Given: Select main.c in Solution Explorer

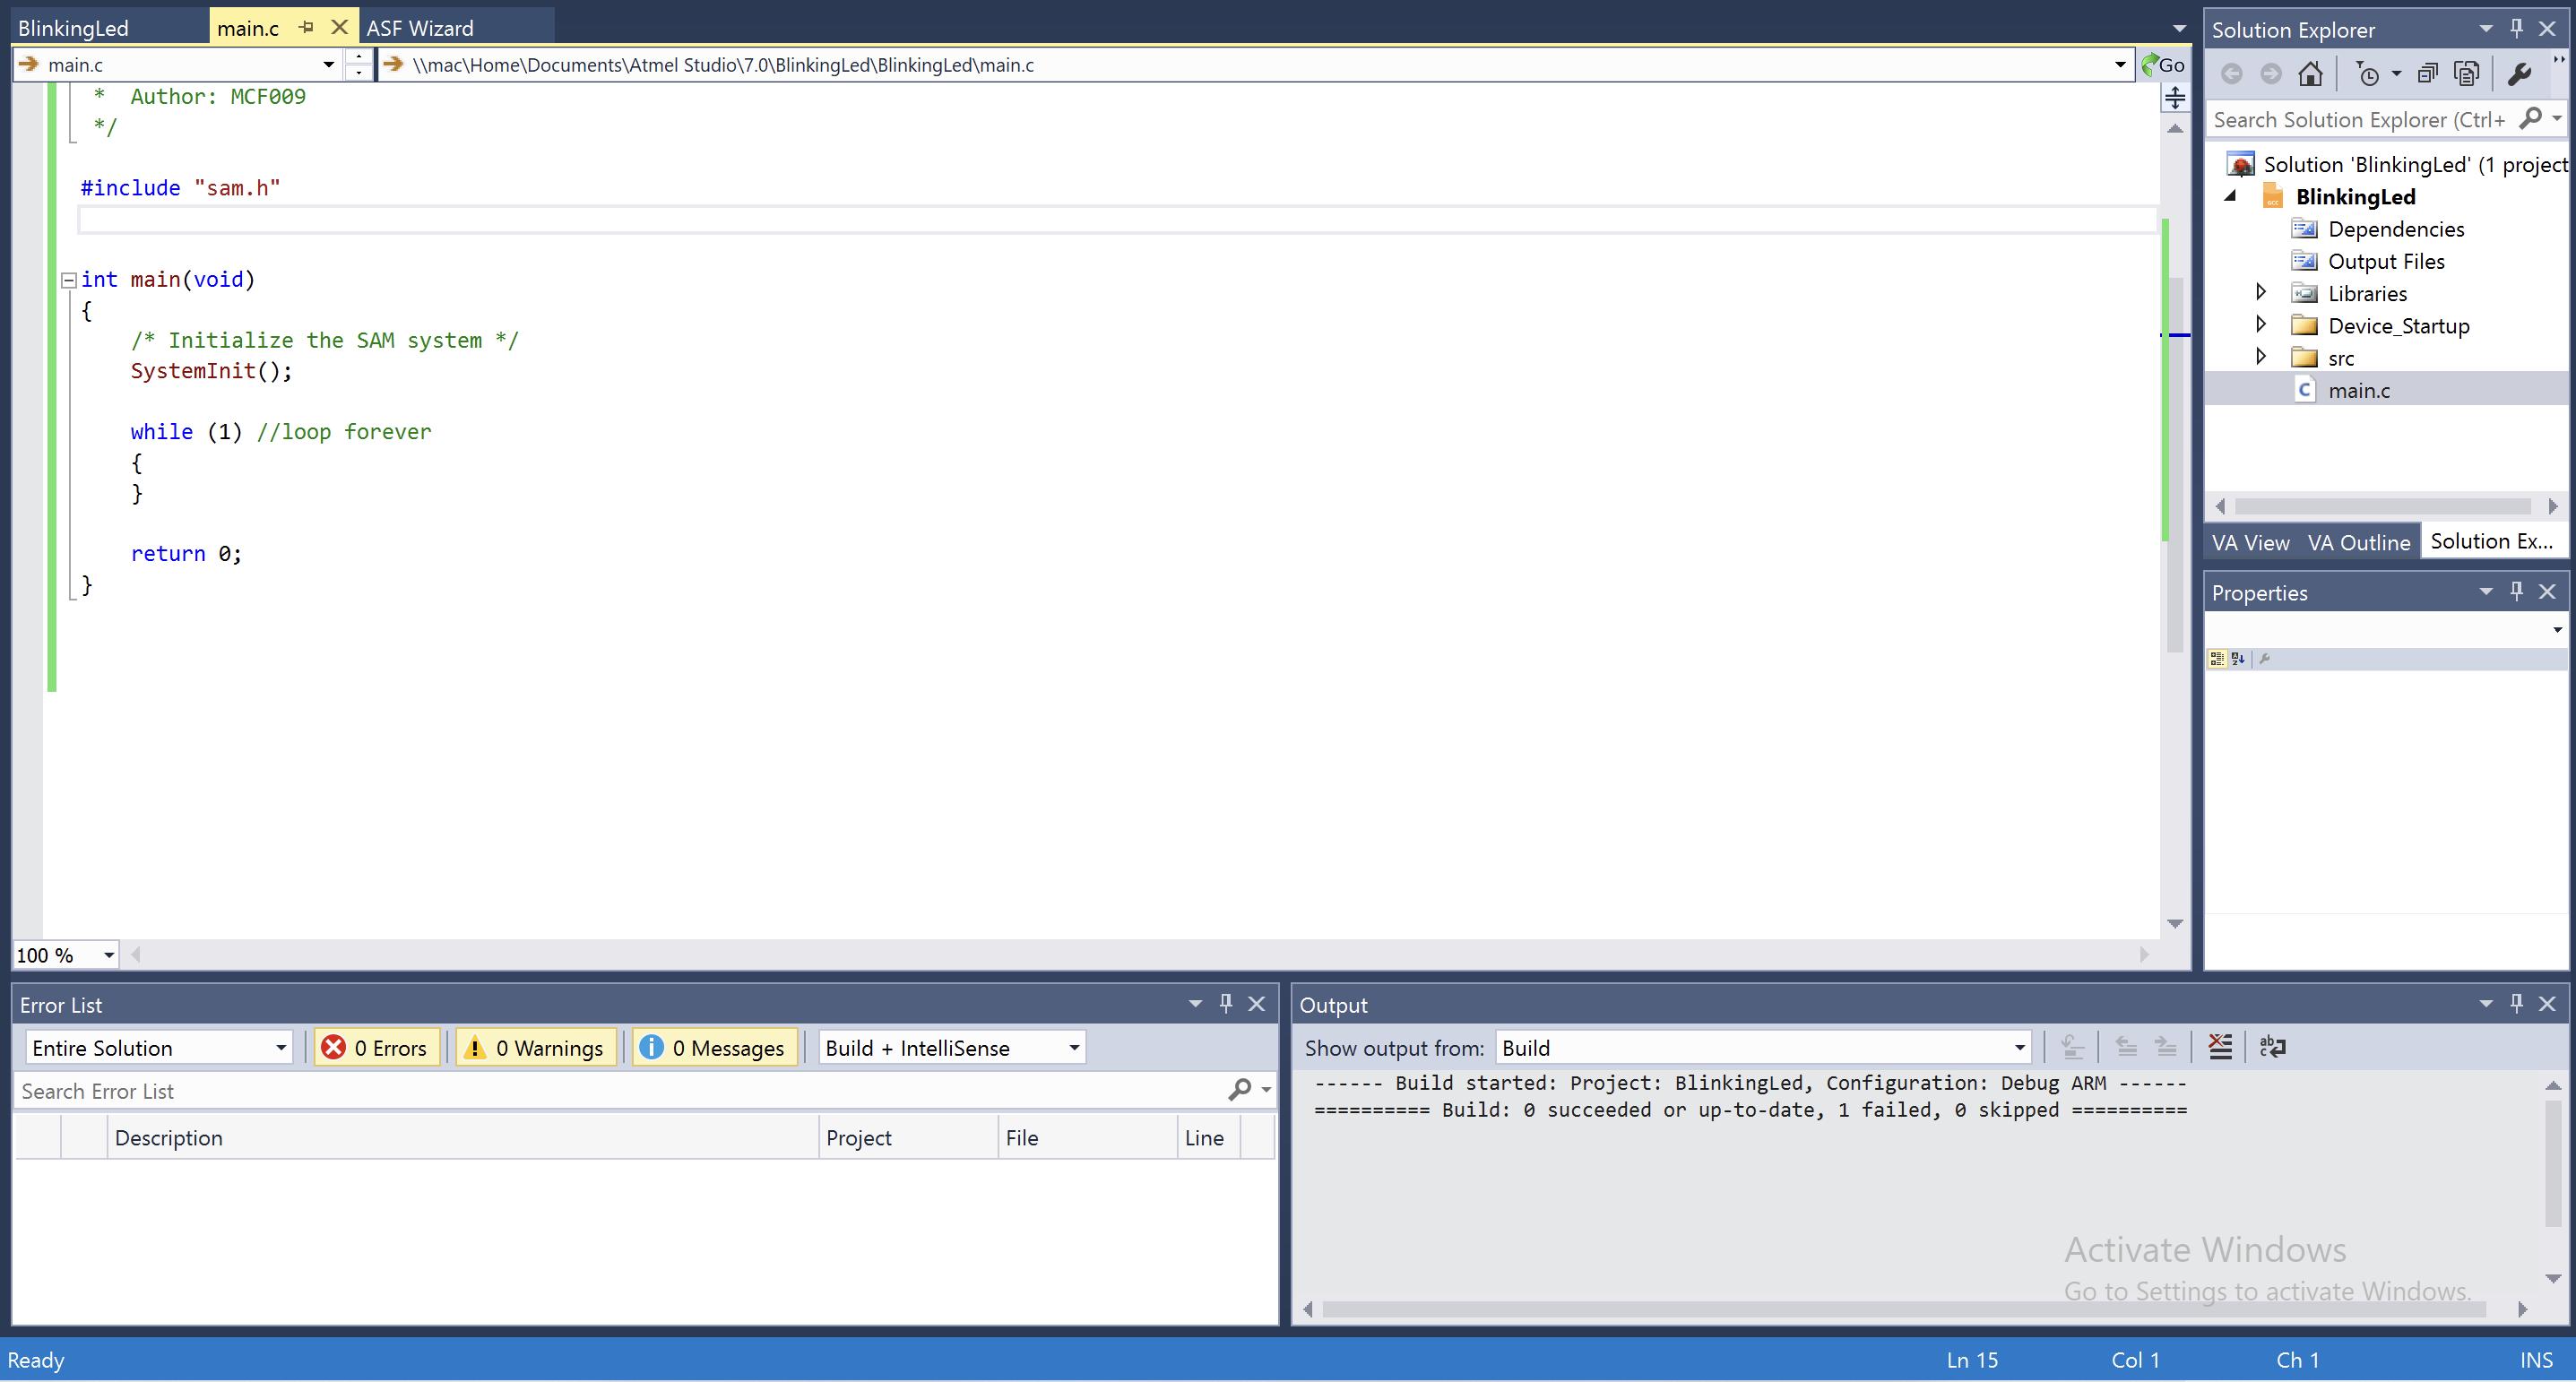Looking at the screenshot, I should pyautogui.click(x=2358, y=390).
